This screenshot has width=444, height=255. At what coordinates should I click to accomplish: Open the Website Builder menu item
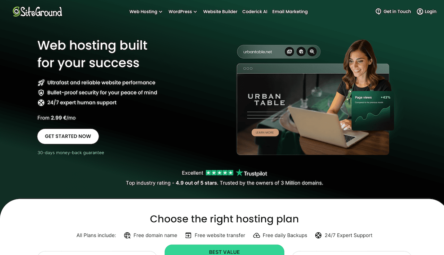point(220,11)
